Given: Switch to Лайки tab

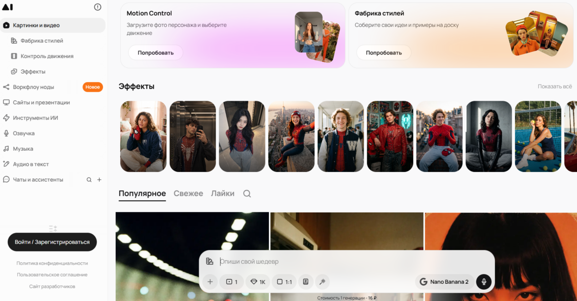Looking at the screenshot, I should [222, 193].
